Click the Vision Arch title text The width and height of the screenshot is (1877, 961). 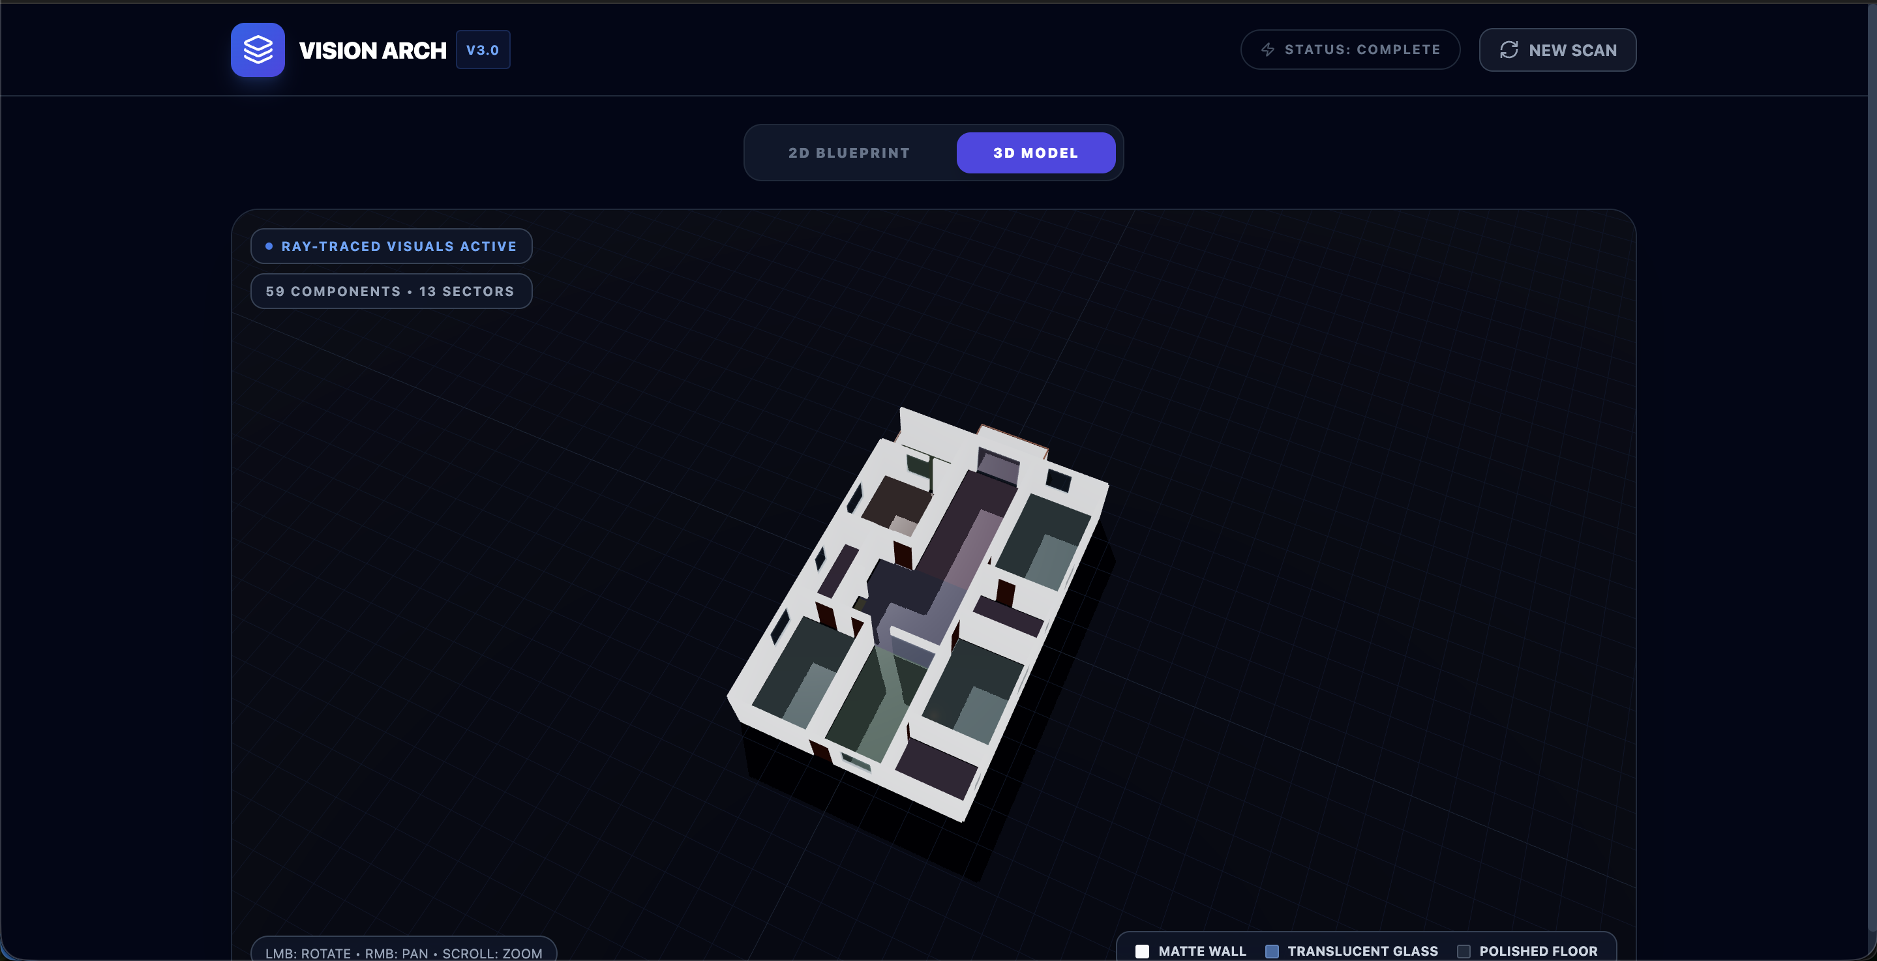(372, 50)
